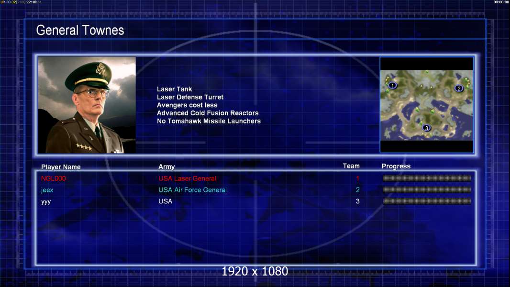Click the General Townes title
Screen dimensions: 510x287
80,30
